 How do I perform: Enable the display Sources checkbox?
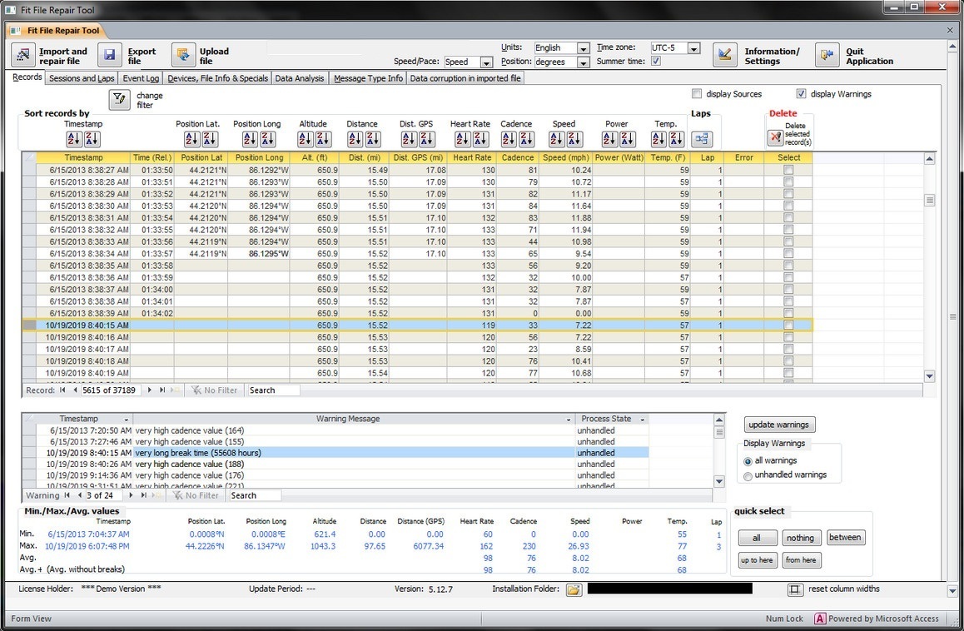(697, 93)
